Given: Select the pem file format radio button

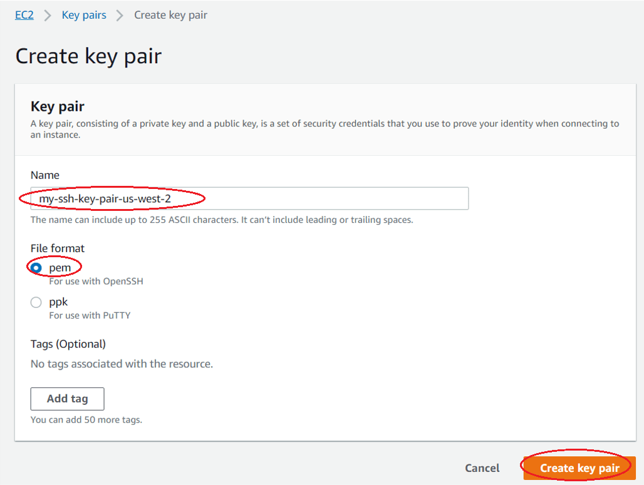Looking at the screenshot, I should (36, 268).
